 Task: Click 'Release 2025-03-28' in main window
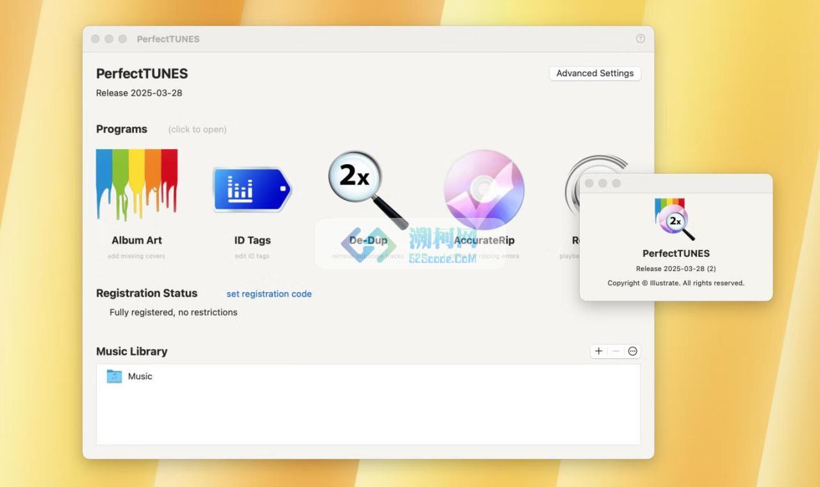[139, 93]
